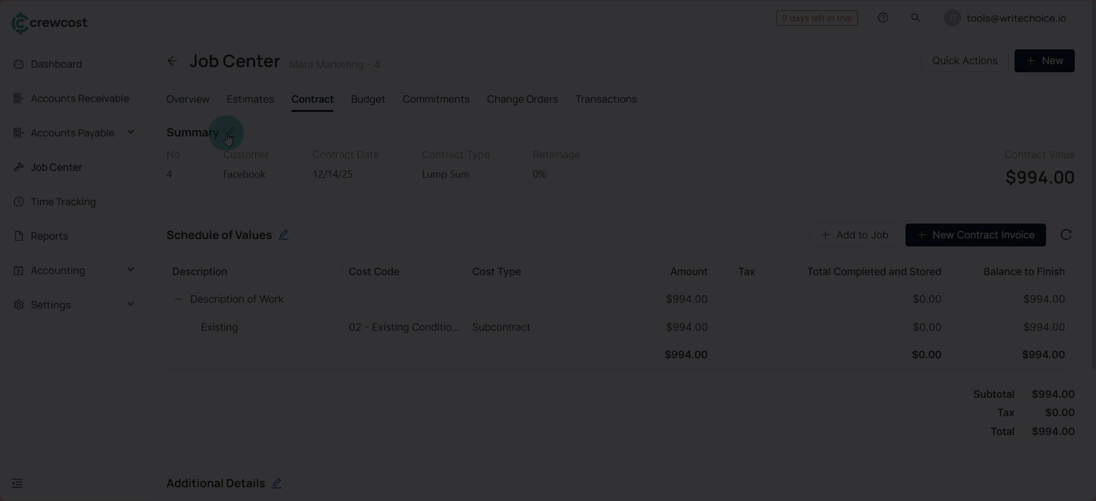The width and height of the screenshot is (1096, 501).
Task: Expand the Accounts Payable submenu
Action: 130,132
